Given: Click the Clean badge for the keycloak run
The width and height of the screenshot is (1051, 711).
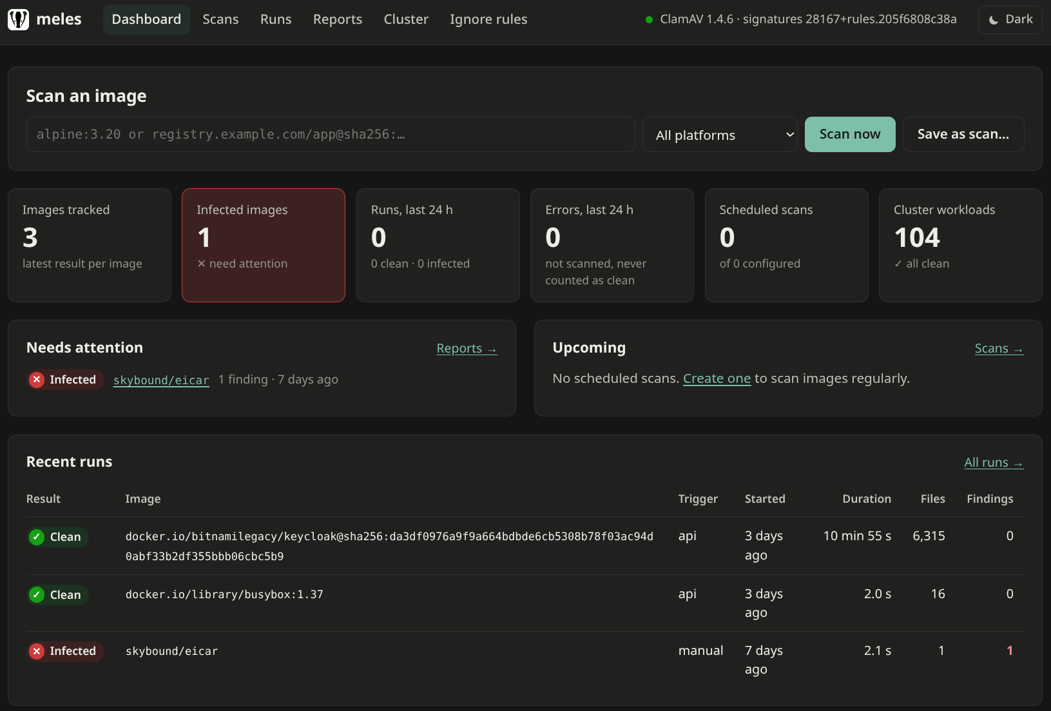Looking at the screenshot, I should (57, 537).
